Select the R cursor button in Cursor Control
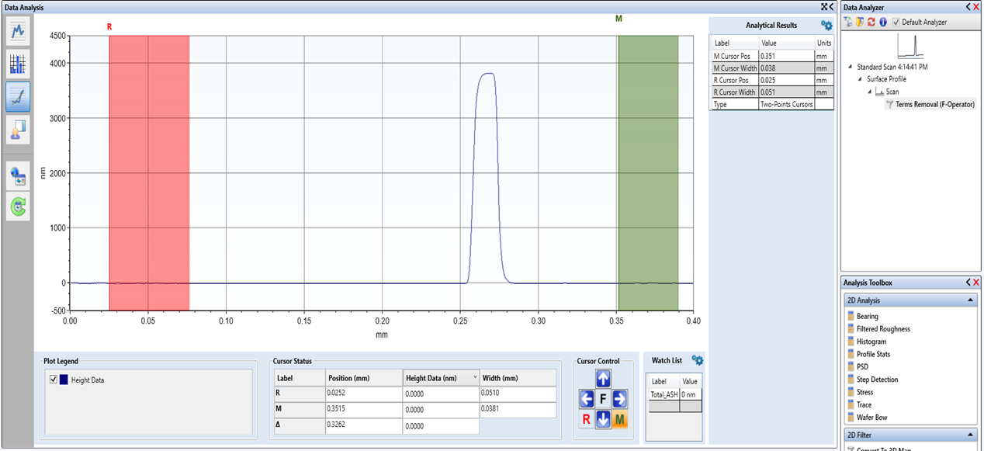 (x=587, y=419)
